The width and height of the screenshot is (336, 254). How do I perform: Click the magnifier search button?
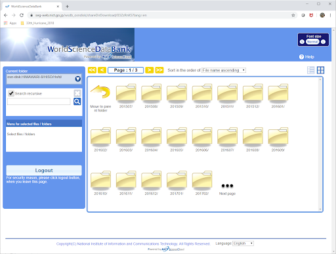(77, 102)
